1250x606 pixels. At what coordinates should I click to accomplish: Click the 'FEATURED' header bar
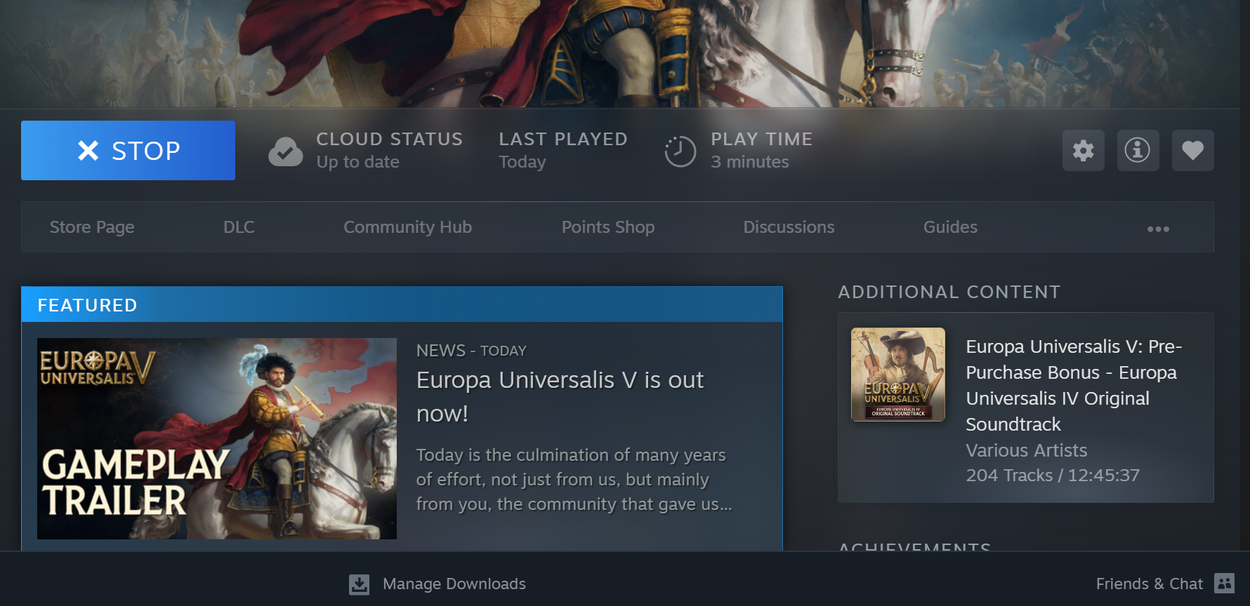click(402, 305)
